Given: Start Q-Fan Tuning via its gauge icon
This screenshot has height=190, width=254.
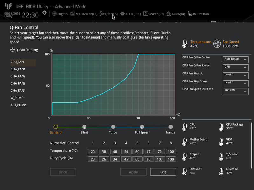Looking at the screenshot, I should coord(12,50).
